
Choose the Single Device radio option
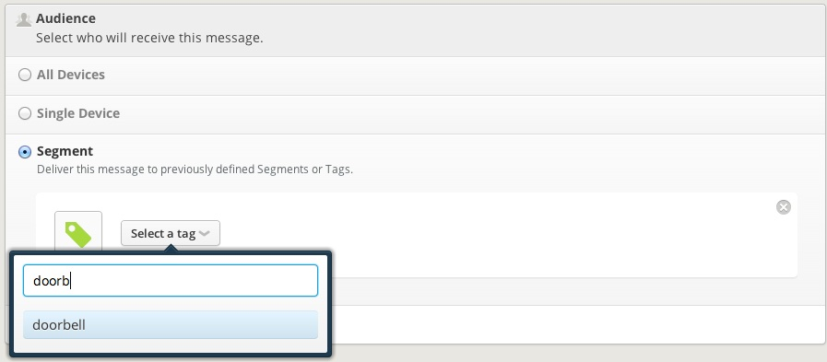(x=24, y=113)
